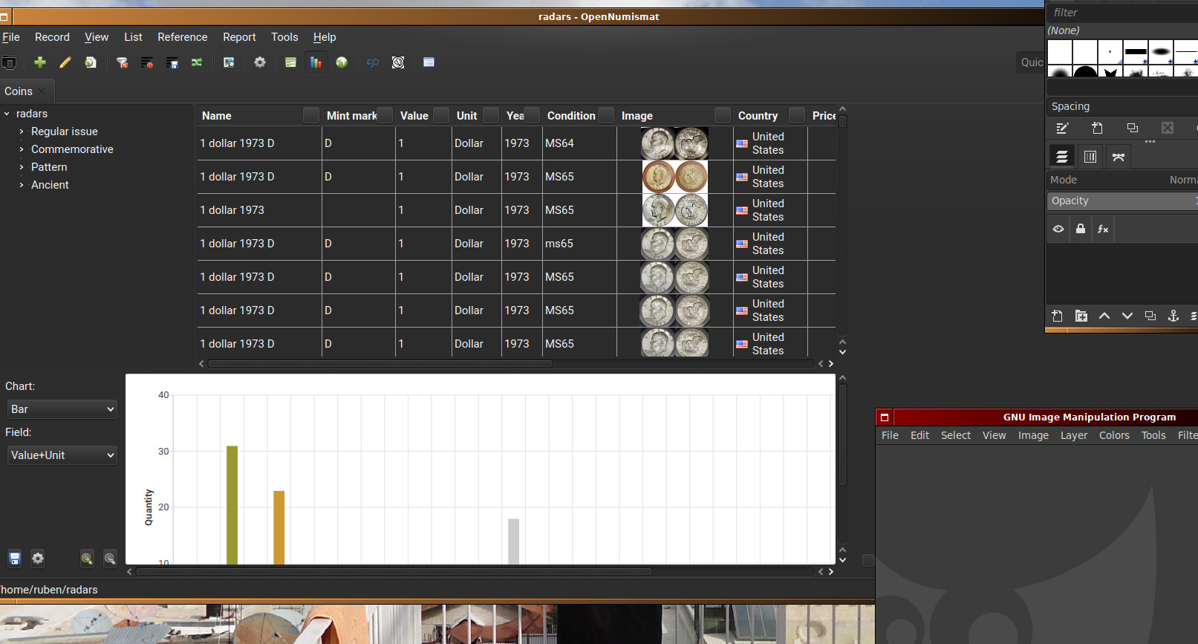Toggle the eye visibility column in Layers
The height and width of the screenshot is (644, 1198).
[x=1058, y=229]
